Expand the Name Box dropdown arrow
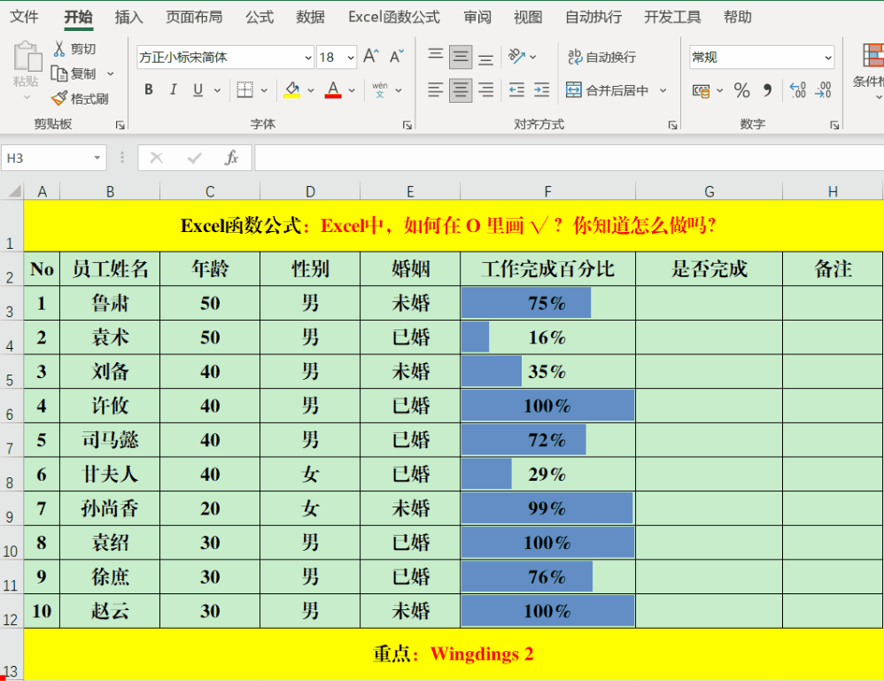The image size is (884, 681). [x=97, y=159]
